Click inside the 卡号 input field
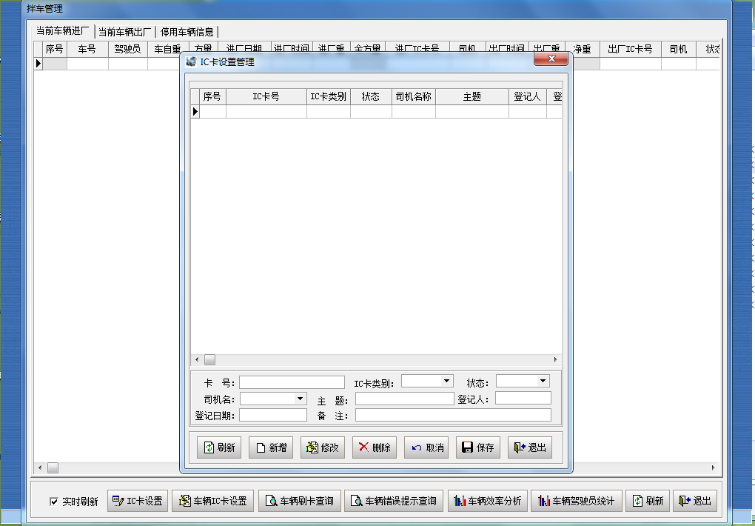The image size is (755, 526). 291,382
